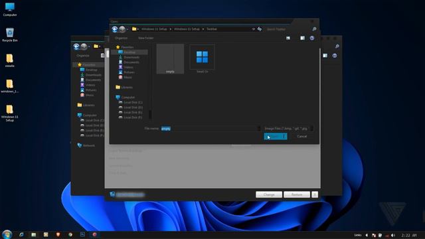Click Restore button in the tweaker window
Viewport: 425px width, 239px height.
297,195
